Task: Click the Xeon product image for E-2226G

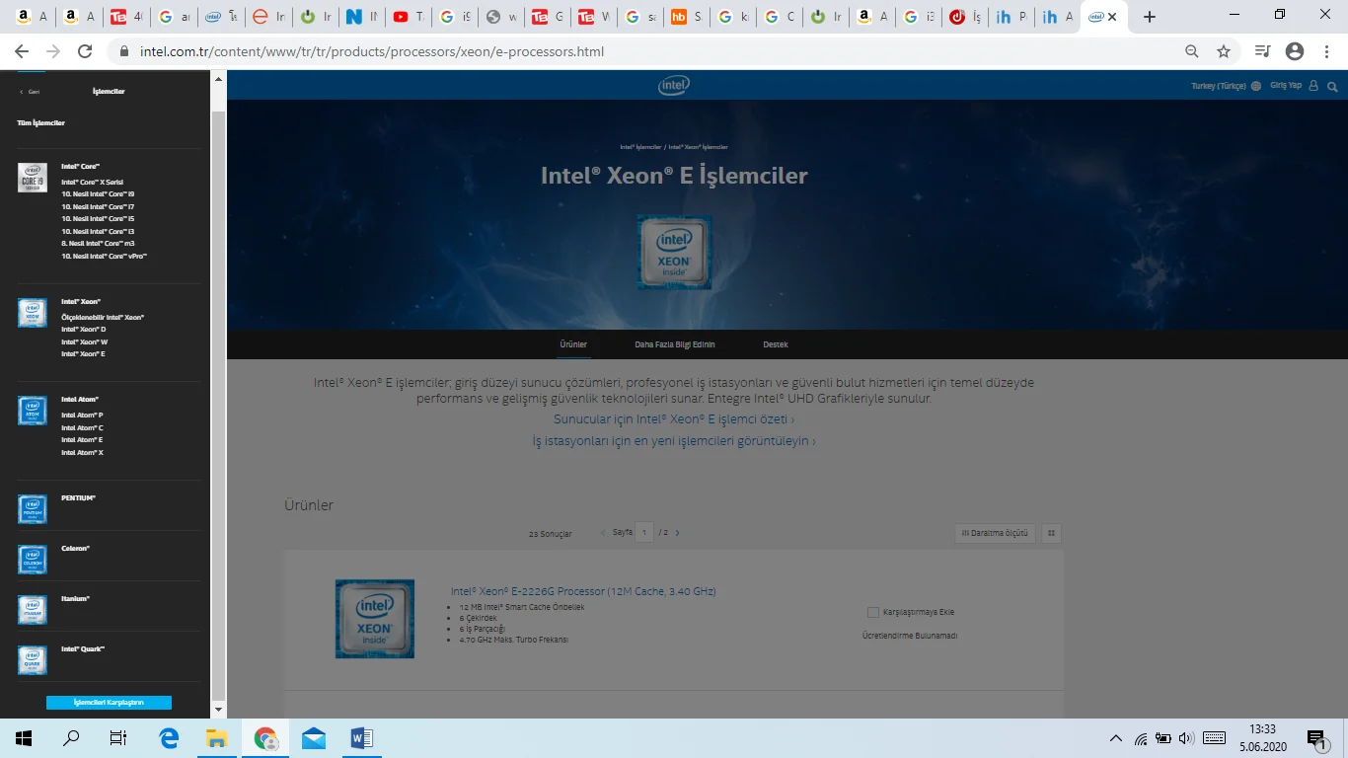Action: [x=375, y=619]
